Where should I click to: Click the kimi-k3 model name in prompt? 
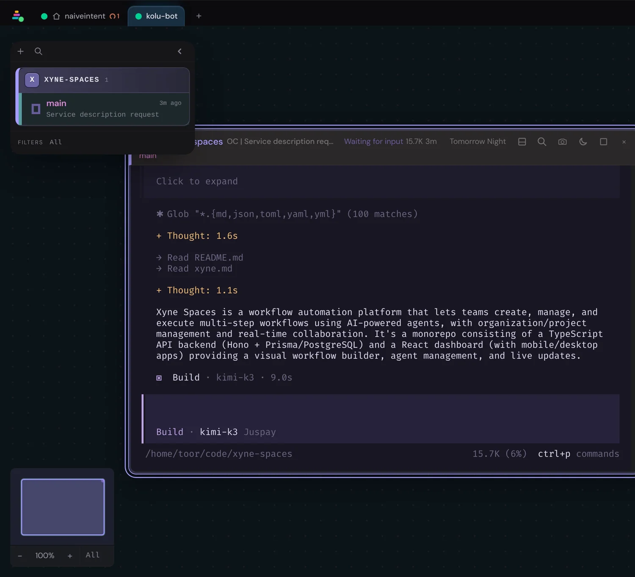tap(218, 432)
